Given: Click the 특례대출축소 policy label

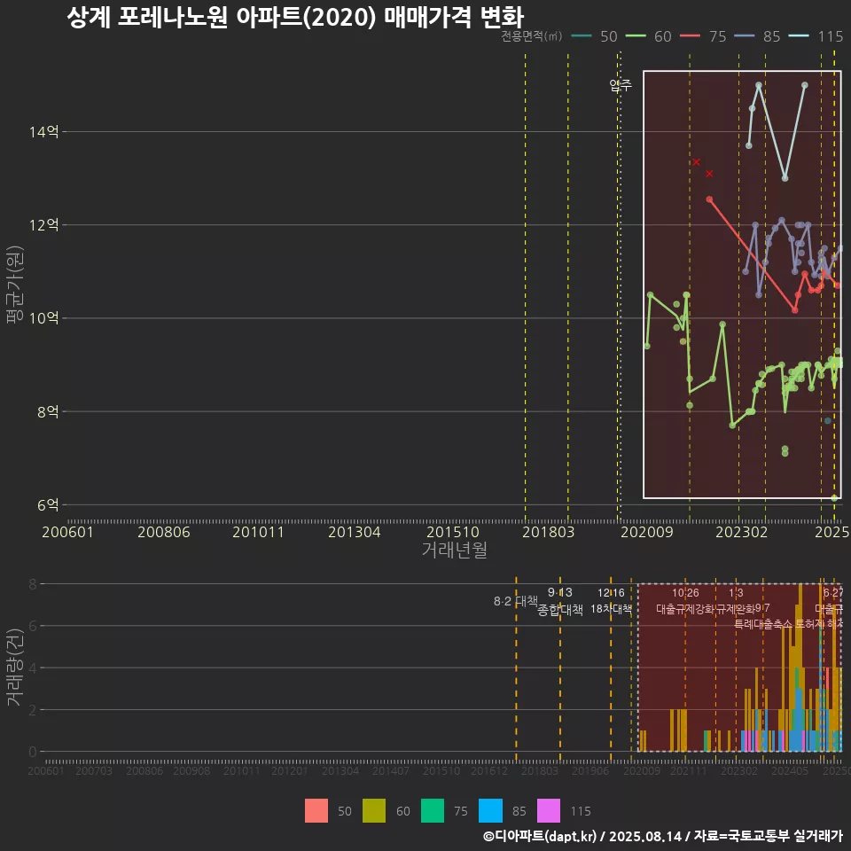Looking at the screenshot, I should coord(763,624).
